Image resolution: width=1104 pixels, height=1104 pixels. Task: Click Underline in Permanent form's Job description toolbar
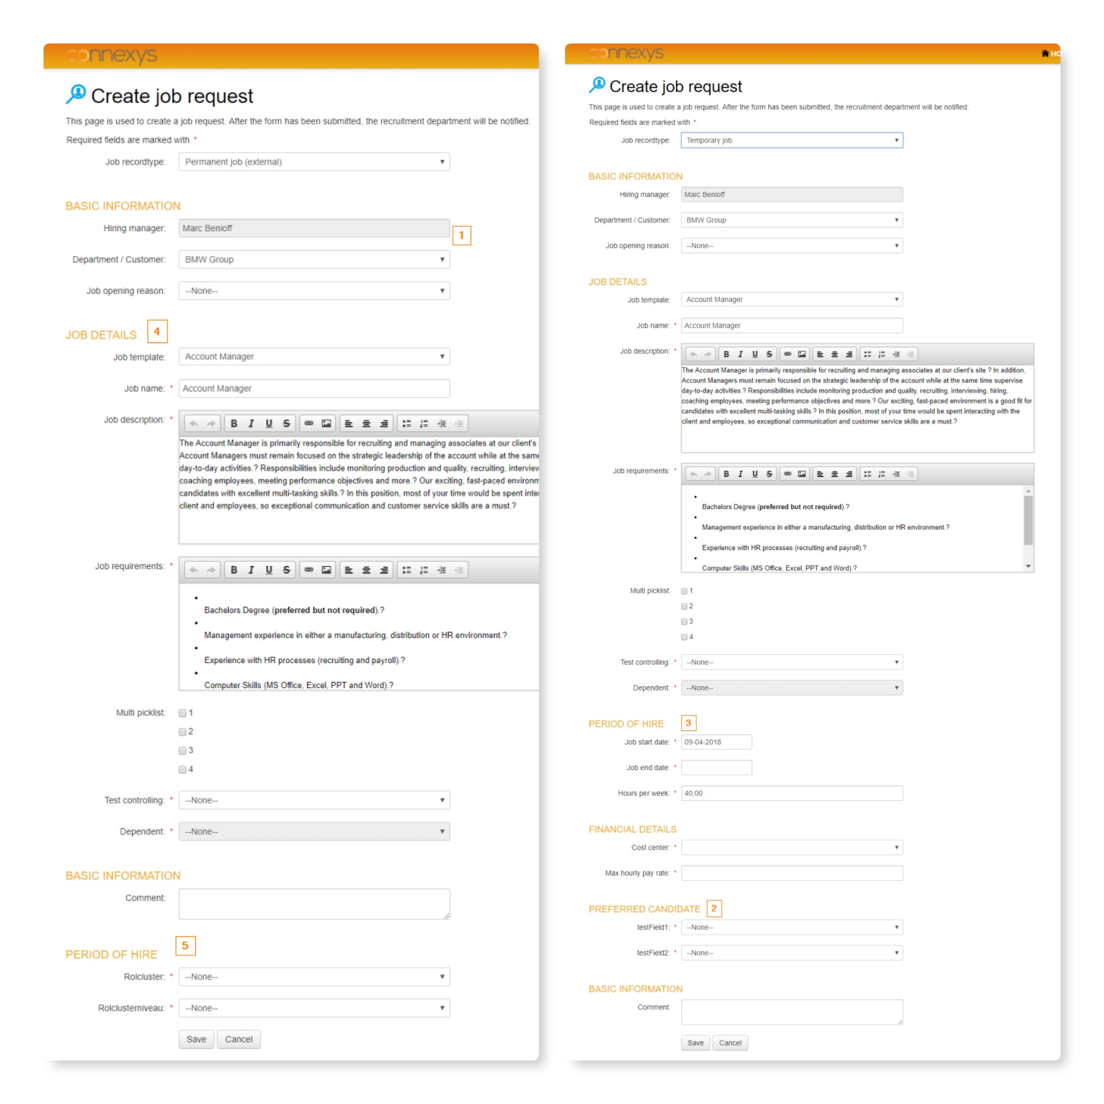coord(268,423)
